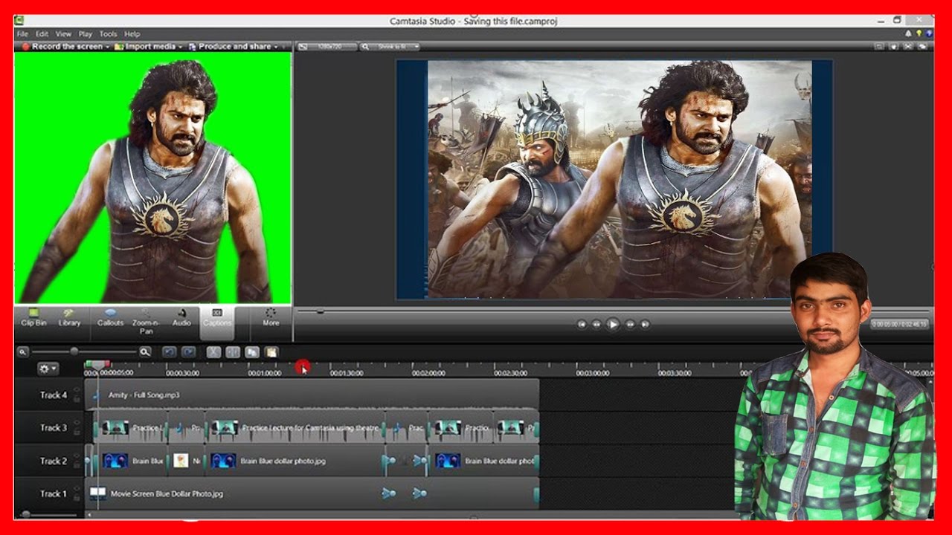Click the track height slider at bottom-left
952x535 pixels.
tap(26, 514)
